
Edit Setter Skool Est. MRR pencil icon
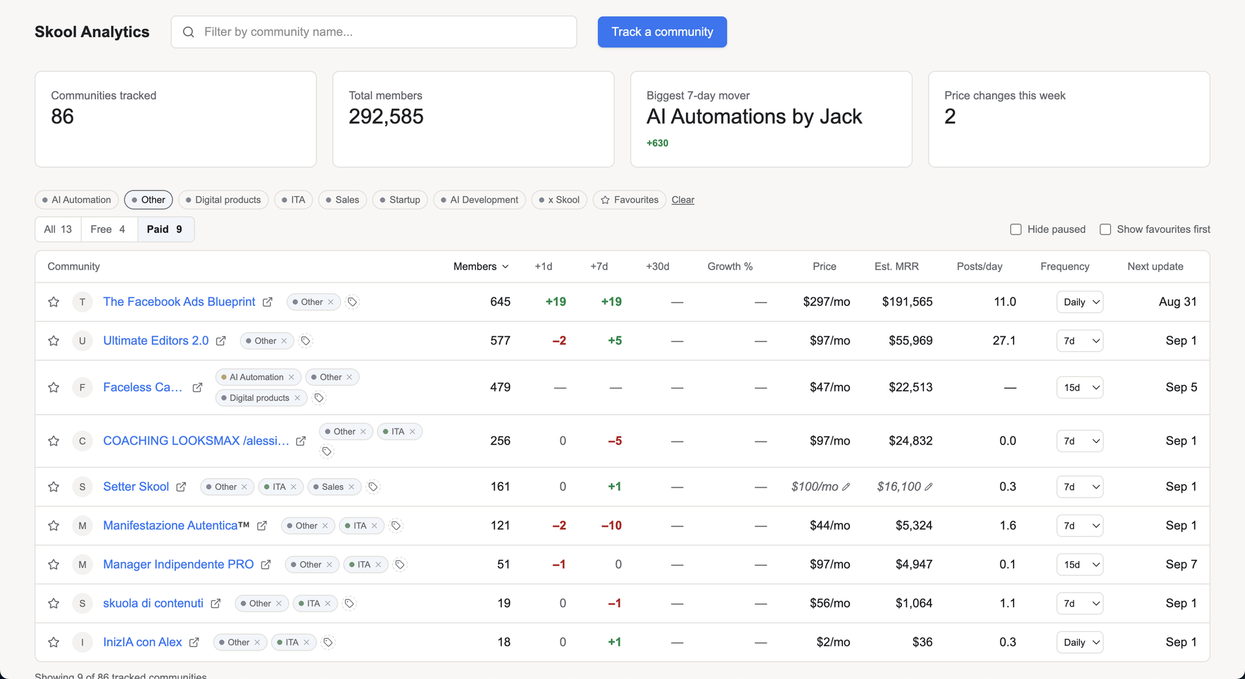[929, 487]
